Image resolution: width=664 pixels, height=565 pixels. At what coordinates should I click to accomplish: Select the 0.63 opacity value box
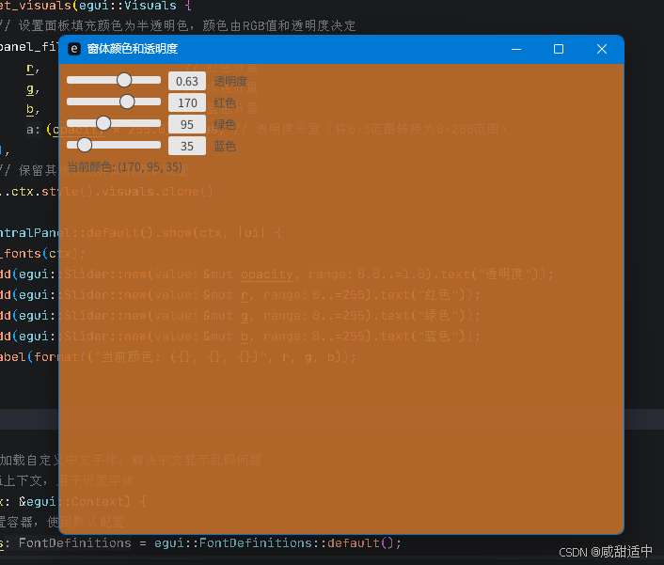point(187,82)
